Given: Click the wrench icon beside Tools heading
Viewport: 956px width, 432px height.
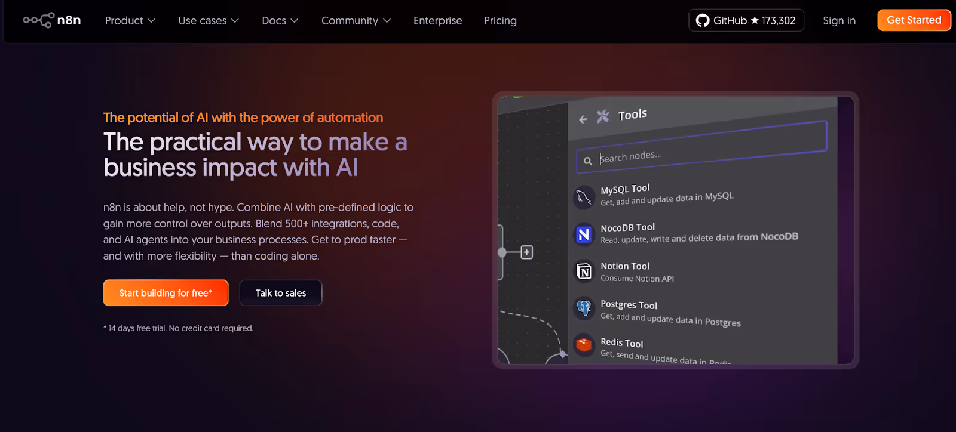Looking at the screenshot, I should (603, 116).
